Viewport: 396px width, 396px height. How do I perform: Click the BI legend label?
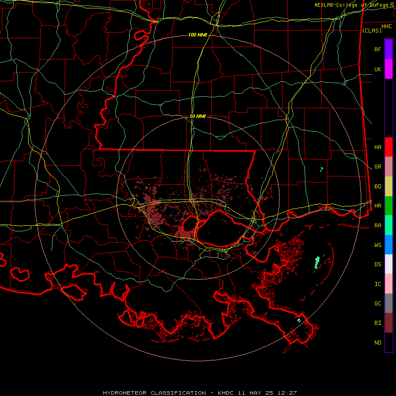point(378,323)
